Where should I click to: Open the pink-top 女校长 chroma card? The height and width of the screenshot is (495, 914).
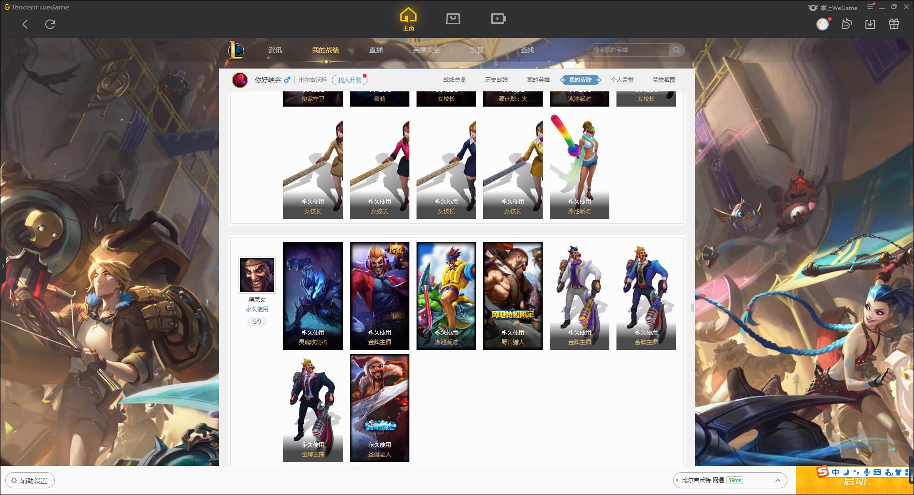(379, 165)
